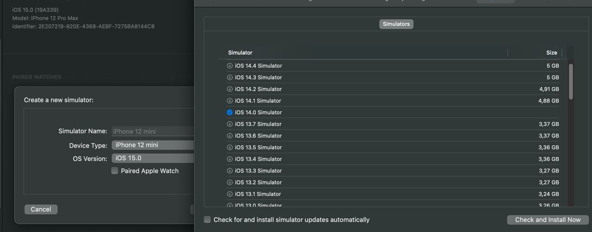The height and width of the screenshot is (232, 592).
Task: Open the Device Type dropdown
Action: point(153,145)
